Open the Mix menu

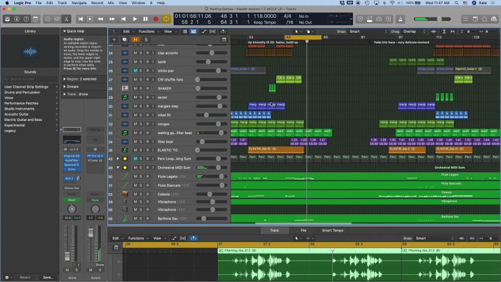(x=111, y=3)
